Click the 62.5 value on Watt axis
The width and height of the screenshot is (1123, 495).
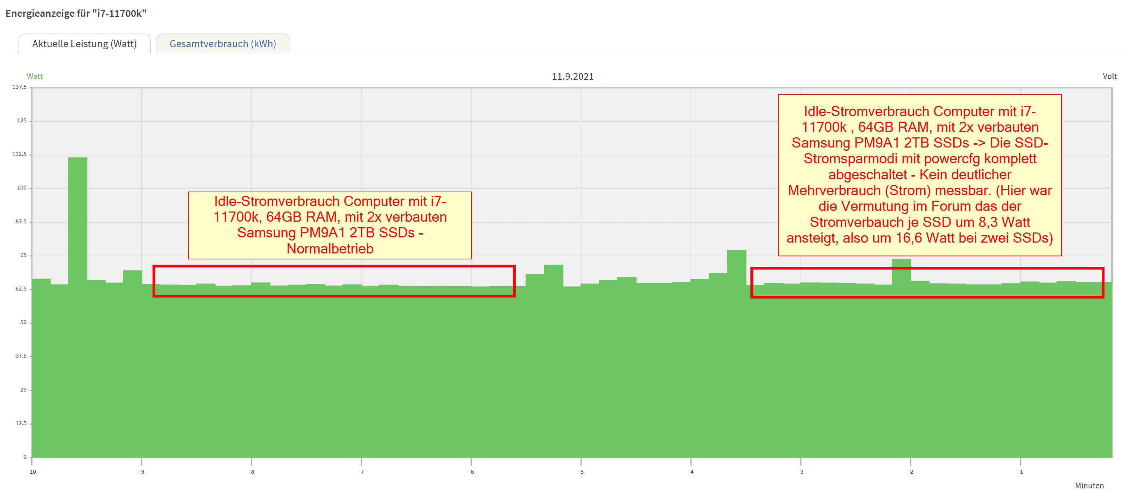point(21,289)
